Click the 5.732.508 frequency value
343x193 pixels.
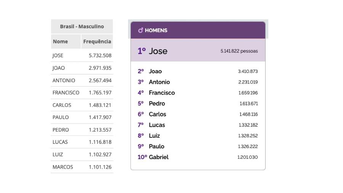tap(100, 55)
